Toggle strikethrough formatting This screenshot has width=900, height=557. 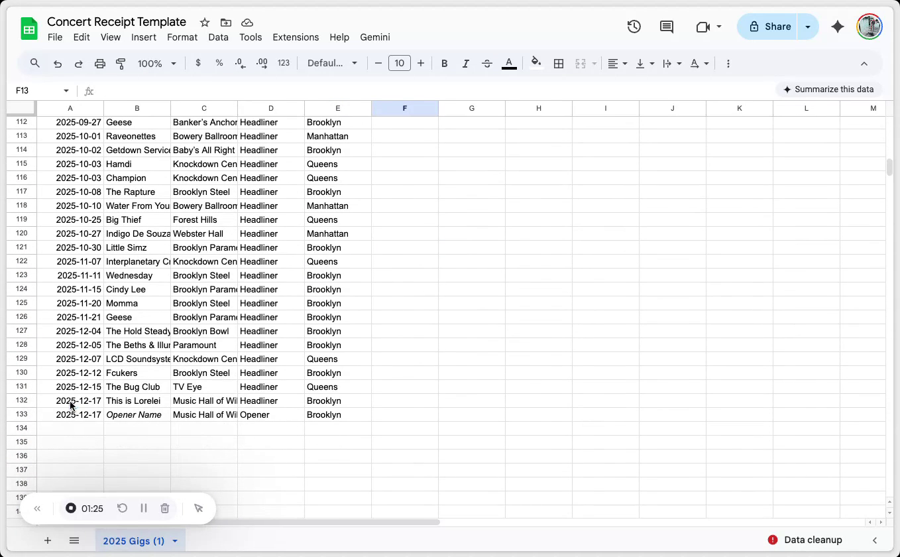[487, 64]
